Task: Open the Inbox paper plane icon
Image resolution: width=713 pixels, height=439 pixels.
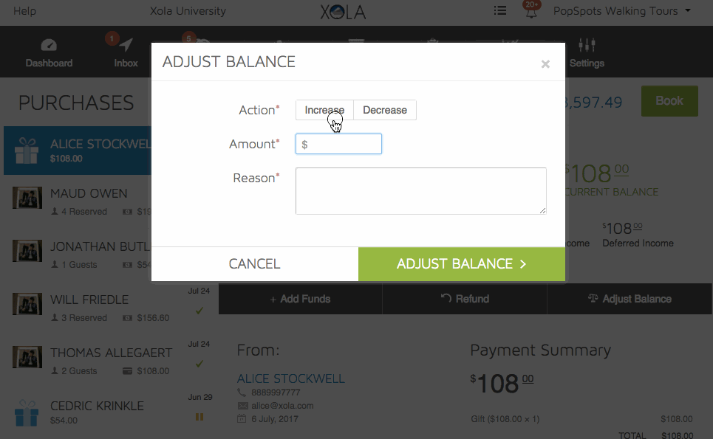Action: 126,45
